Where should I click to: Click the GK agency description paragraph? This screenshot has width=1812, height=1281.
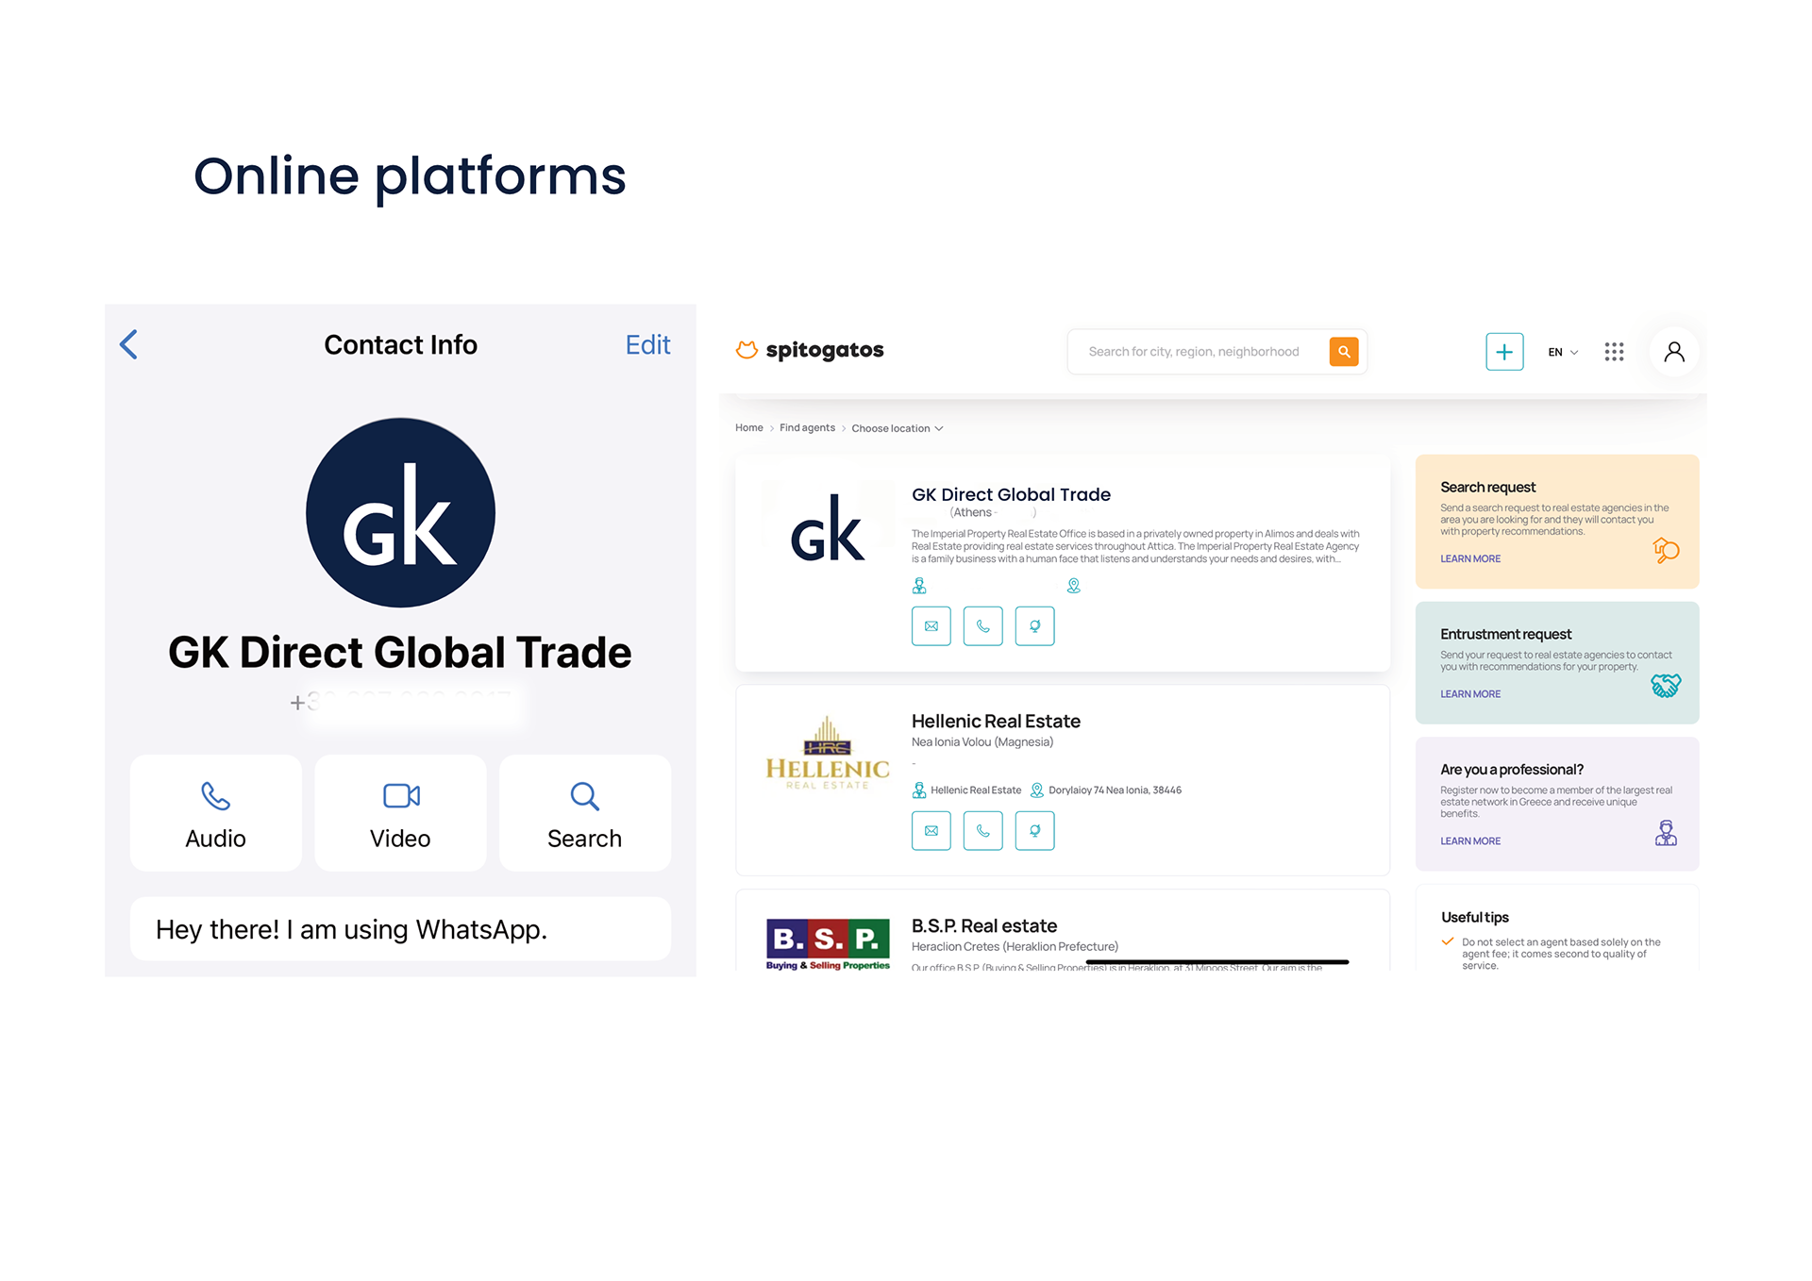click(x=1136, y=546)
